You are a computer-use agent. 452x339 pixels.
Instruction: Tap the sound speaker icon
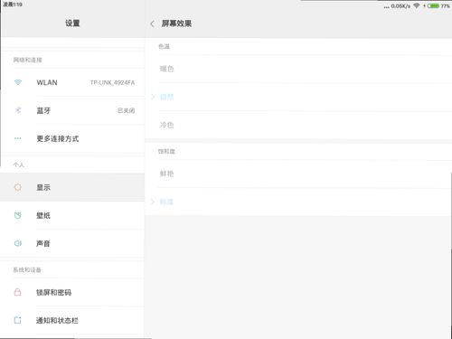pos(18,243)
